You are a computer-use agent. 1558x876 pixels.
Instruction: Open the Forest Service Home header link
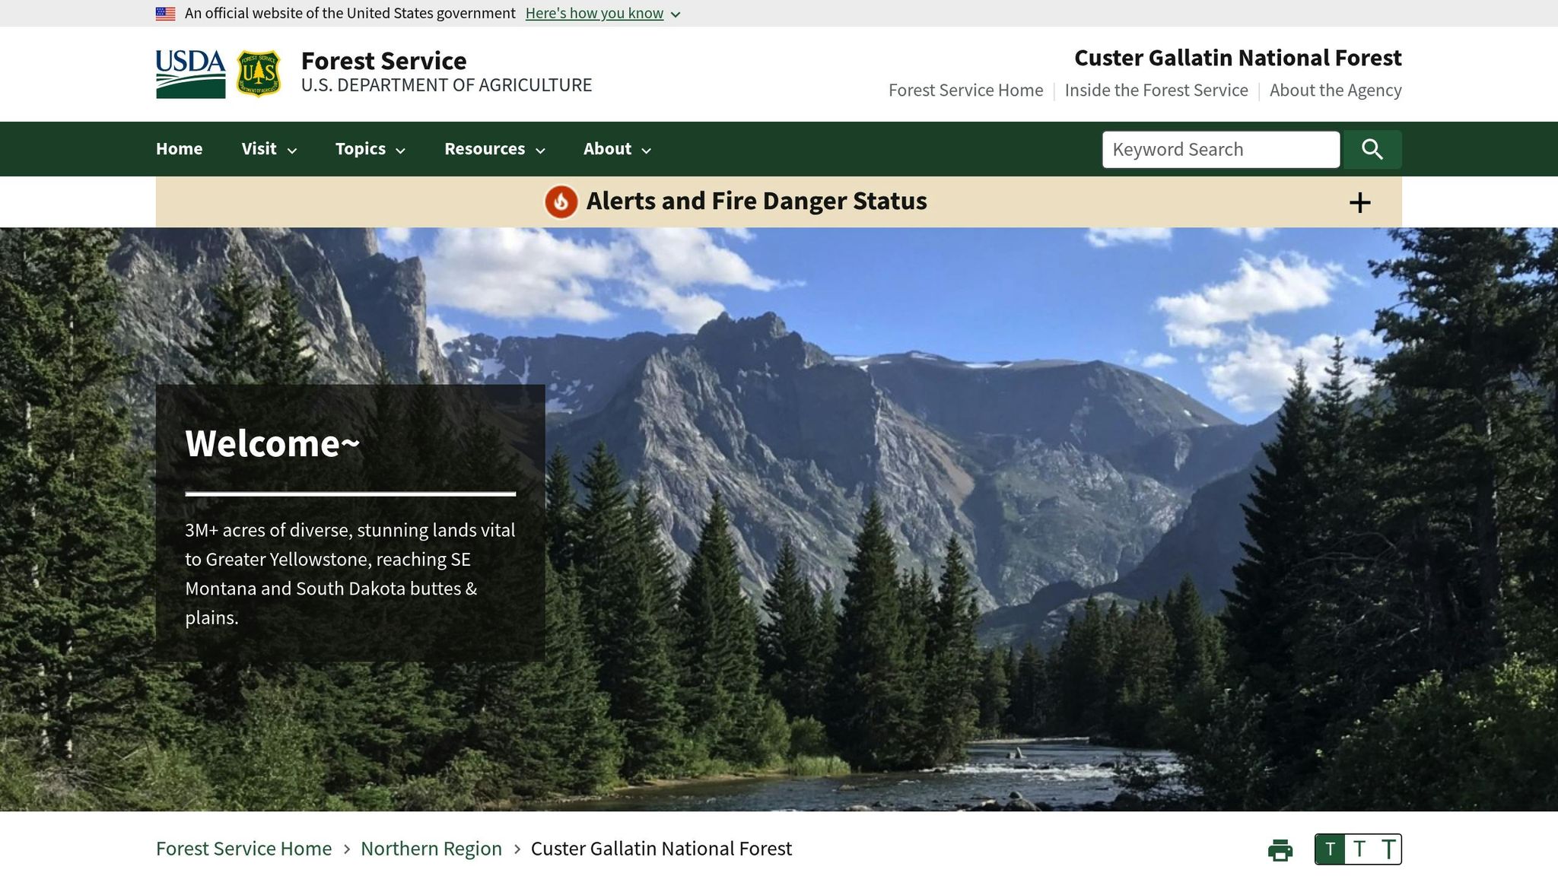click(x=965, y=90)
